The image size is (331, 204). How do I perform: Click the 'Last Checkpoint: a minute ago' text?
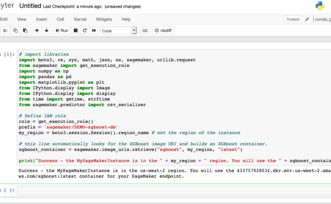pyautogui.click(x=72, y=7)
